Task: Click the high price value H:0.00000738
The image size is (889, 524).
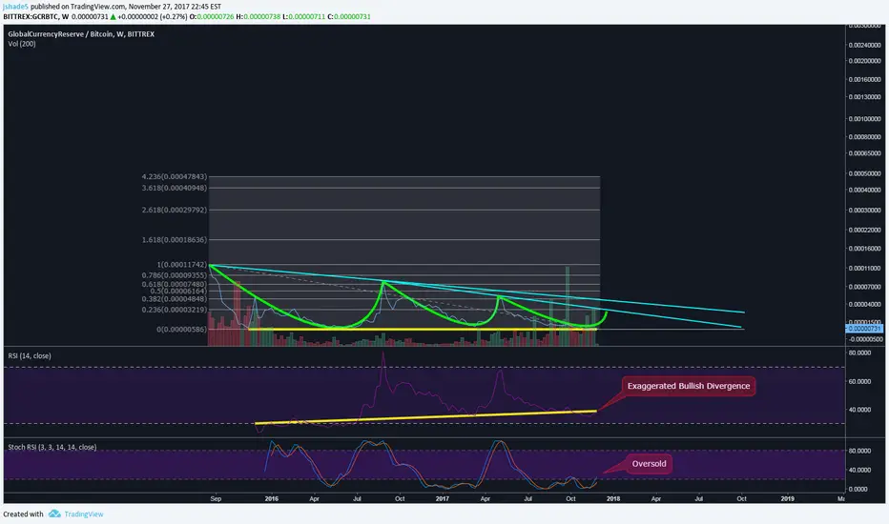Action: 258,17
